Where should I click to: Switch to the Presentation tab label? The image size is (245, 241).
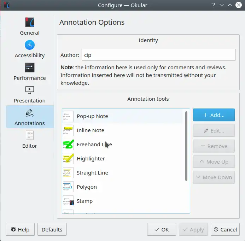click(x=30, y=101)
